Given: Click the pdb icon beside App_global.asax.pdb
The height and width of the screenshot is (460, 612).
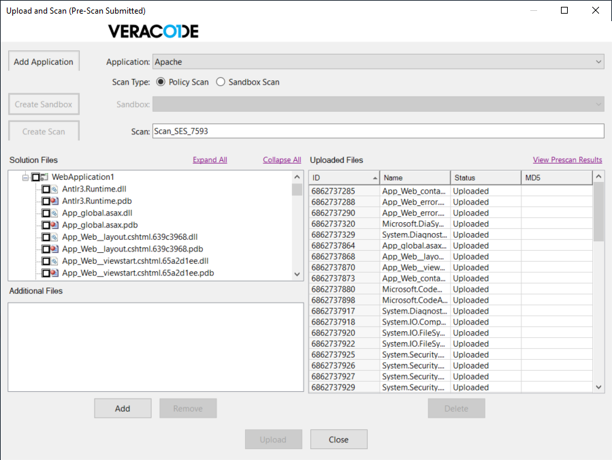Looking at the screenshot, I should [55, 225].
